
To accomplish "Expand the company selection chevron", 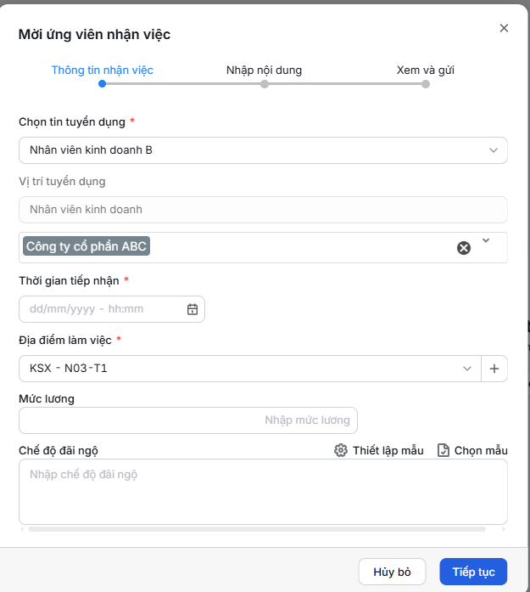I will click(x=486, y=240).
